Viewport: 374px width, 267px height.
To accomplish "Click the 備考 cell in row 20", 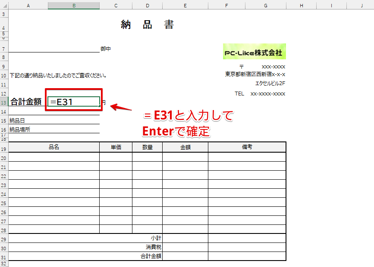I will [247, 157].
